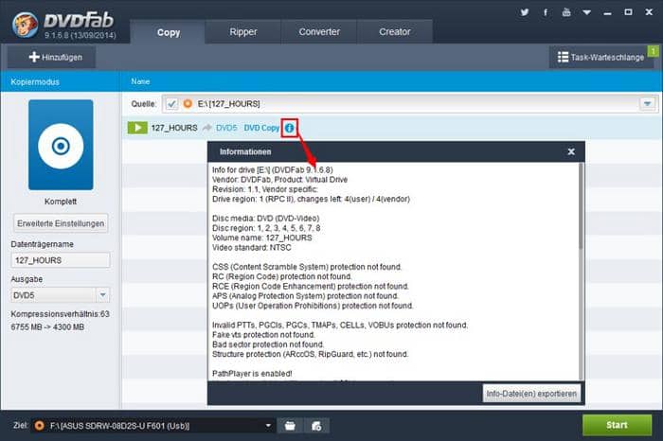This screenshot has width=663, height=441.
Task: Click the Kopiermodus header
Action: (35, 82)
